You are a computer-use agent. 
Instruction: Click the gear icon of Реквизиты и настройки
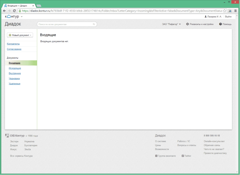pyautogui.click(x=187, y=24)
